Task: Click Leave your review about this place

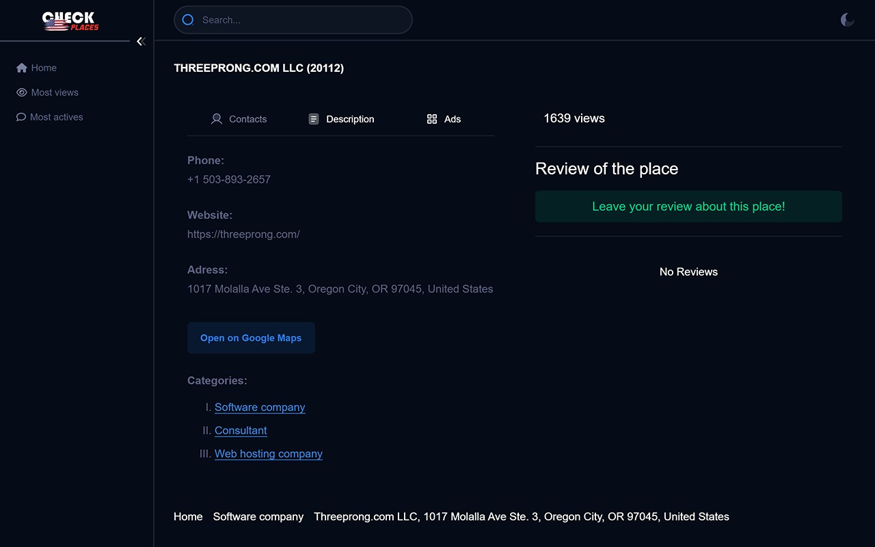Action: [688, 206]
